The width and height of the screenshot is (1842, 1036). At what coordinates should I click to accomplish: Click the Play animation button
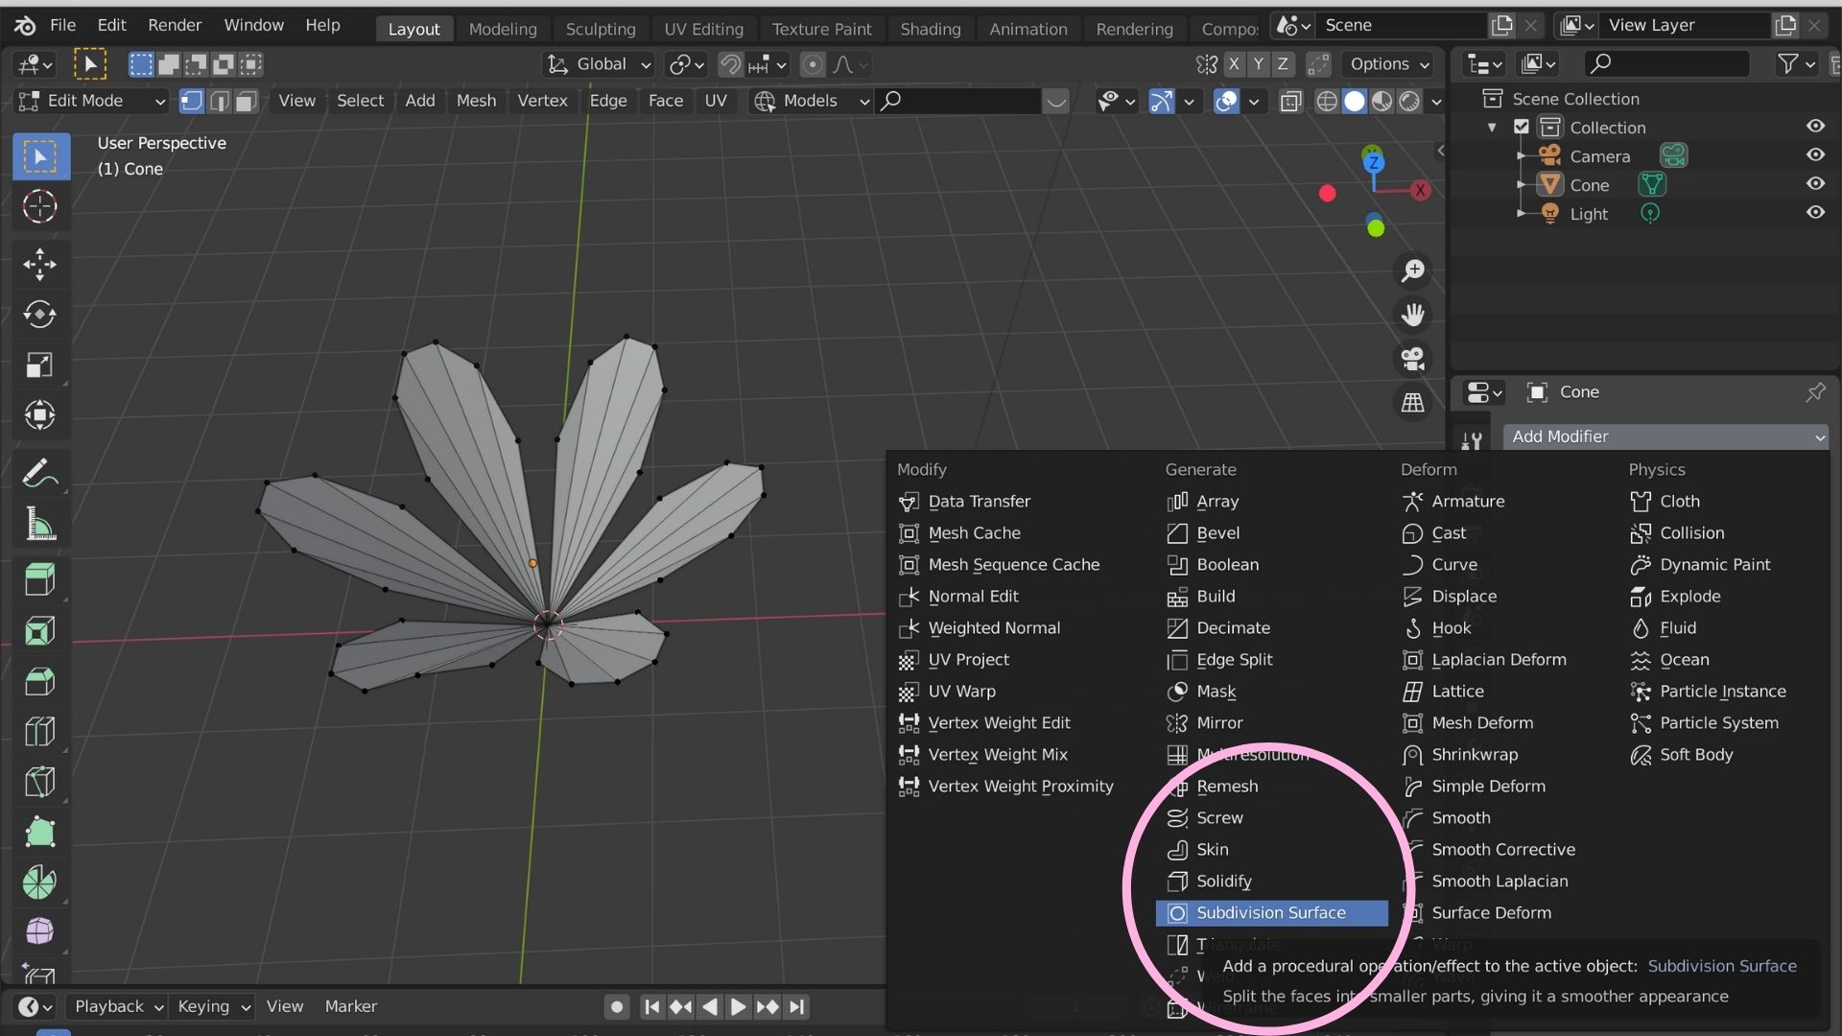[737, 1006]
